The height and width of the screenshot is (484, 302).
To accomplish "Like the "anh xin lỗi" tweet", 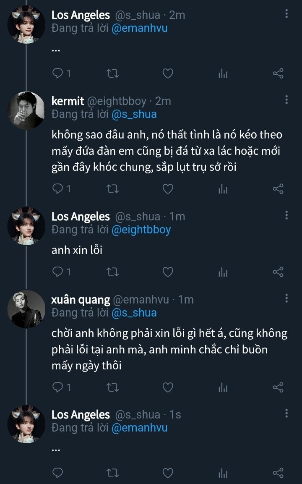I will click(x=168, y=272).
